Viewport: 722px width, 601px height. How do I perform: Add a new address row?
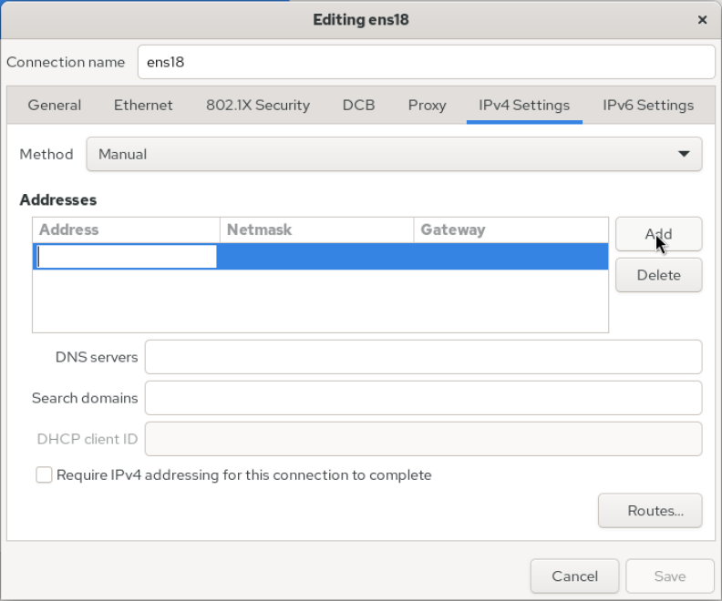(658, 234)
